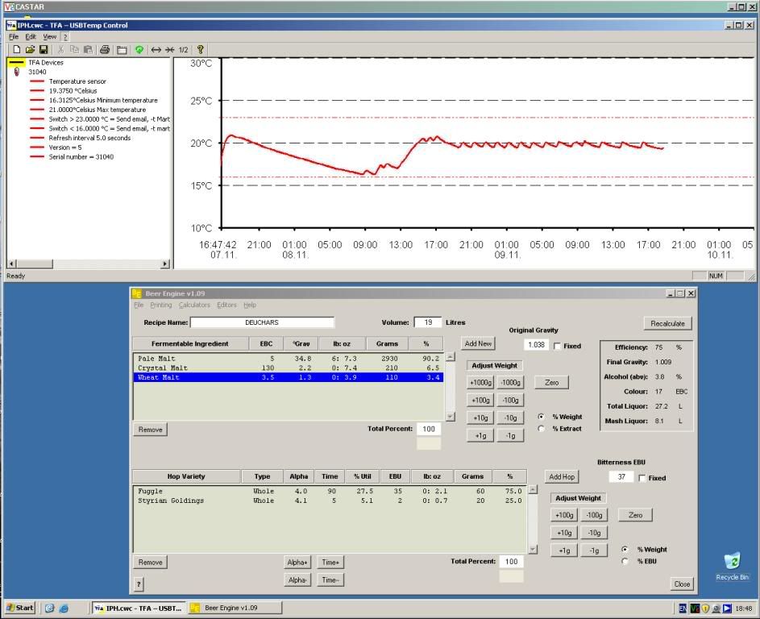760x619 pixels.
Task: Click the Cut scissors toolbar icon
Action: coord(60,49)
